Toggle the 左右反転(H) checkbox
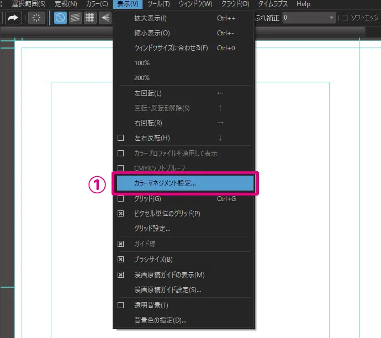This screenshot has height=338, width=381. click(121, 138)
